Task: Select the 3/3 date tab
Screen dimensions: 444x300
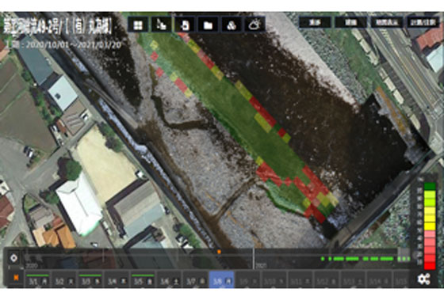Action: point(90,281)
